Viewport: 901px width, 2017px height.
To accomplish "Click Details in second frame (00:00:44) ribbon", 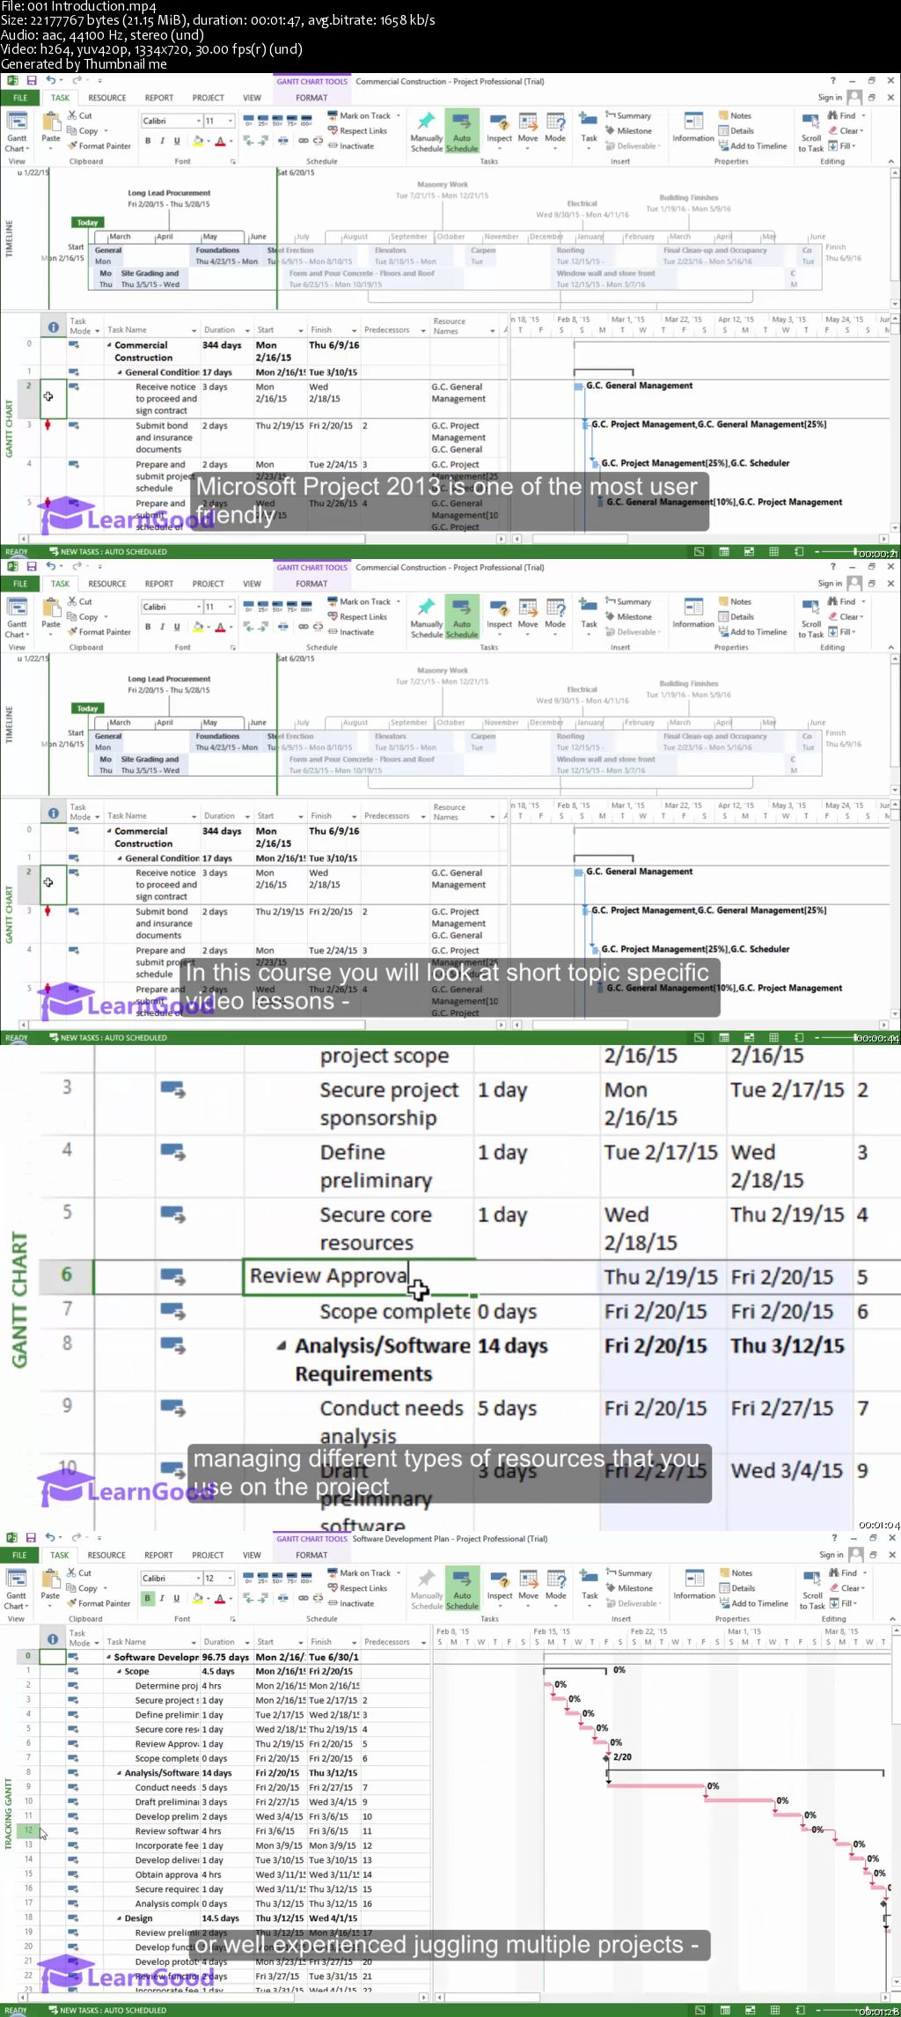I will (736, 617).
